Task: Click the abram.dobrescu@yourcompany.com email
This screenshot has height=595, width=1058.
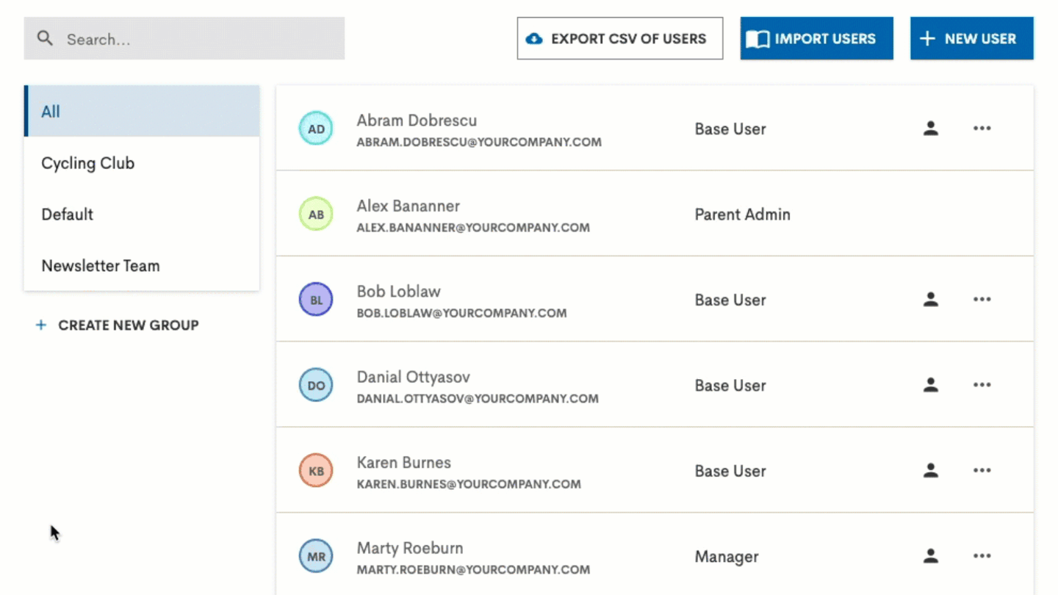Action: (x=479, y=143)
